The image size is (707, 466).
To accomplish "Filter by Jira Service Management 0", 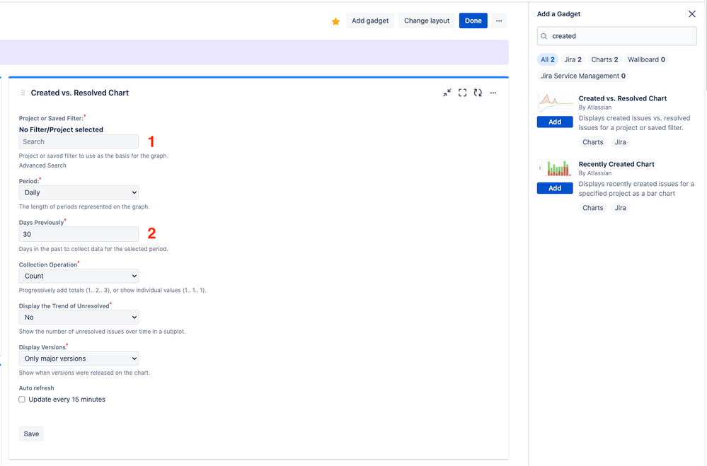I will [x=583, y=76].
